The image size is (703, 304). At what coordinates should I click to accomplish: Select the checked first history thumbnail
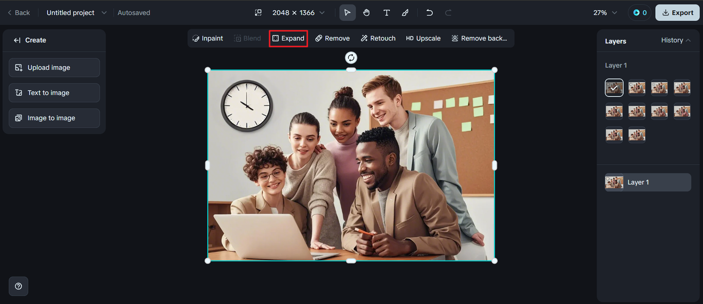614,88
